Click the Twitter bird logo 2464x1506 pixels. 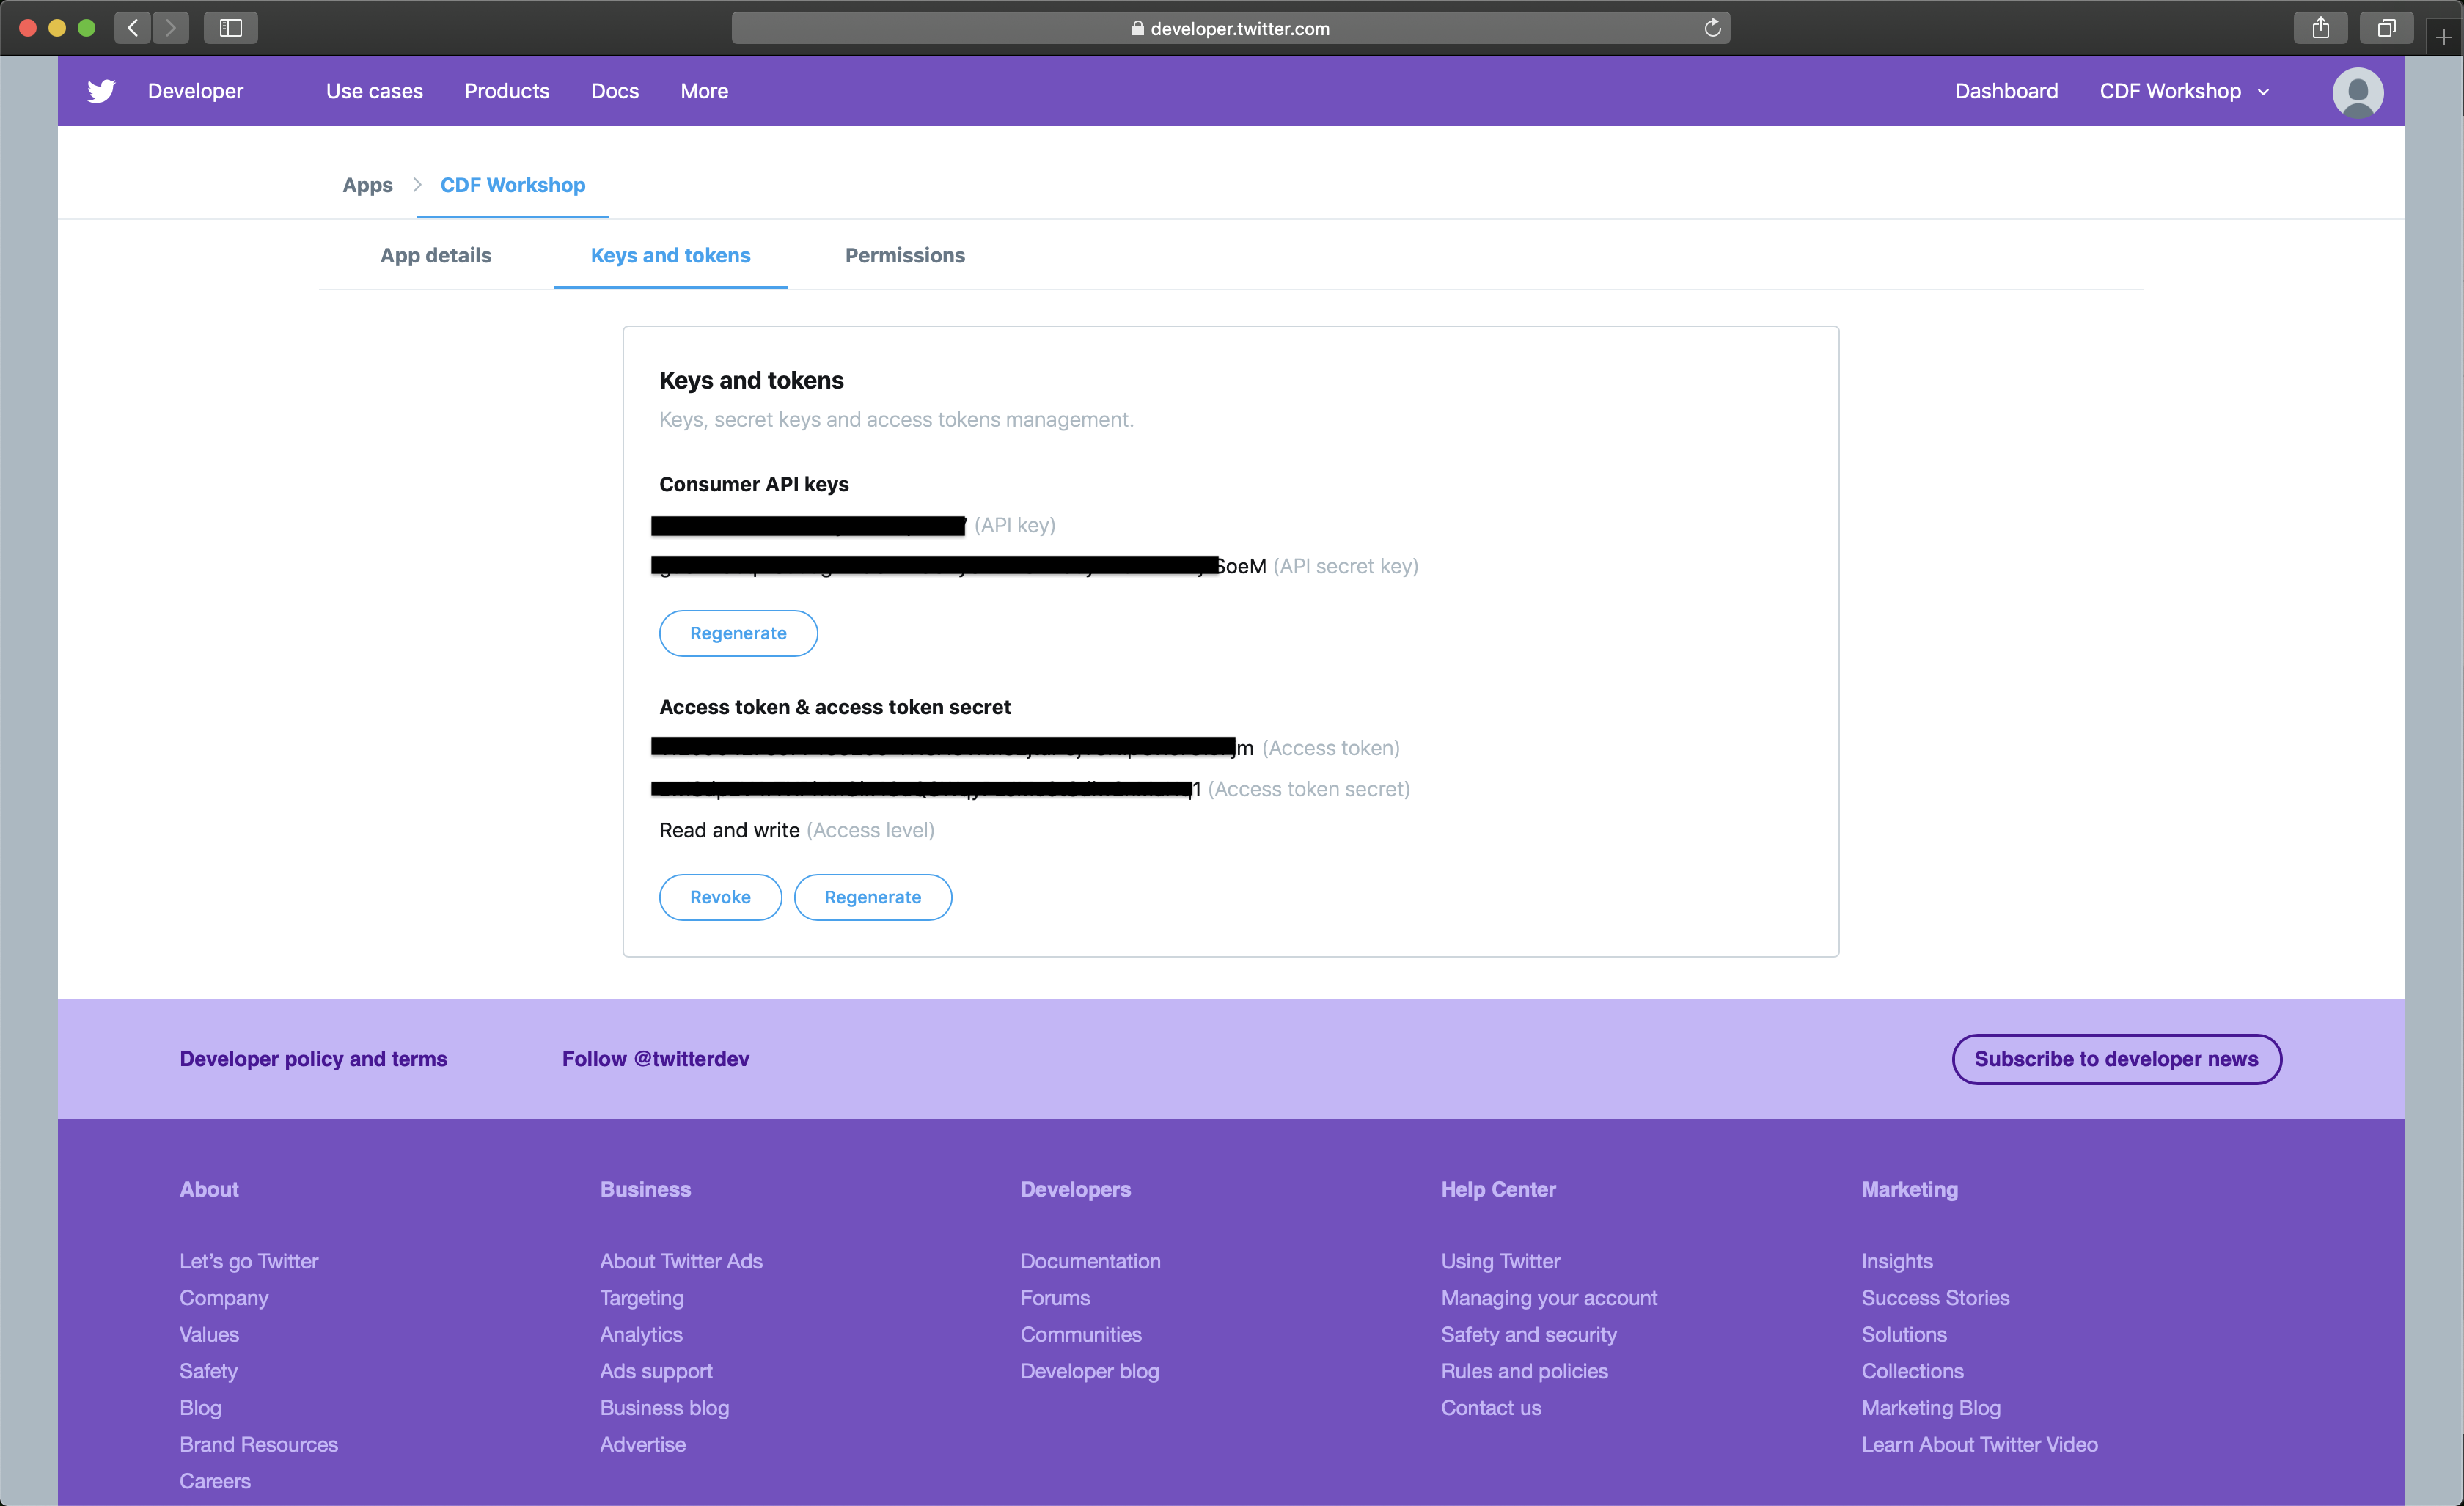[x=101, y=91]
